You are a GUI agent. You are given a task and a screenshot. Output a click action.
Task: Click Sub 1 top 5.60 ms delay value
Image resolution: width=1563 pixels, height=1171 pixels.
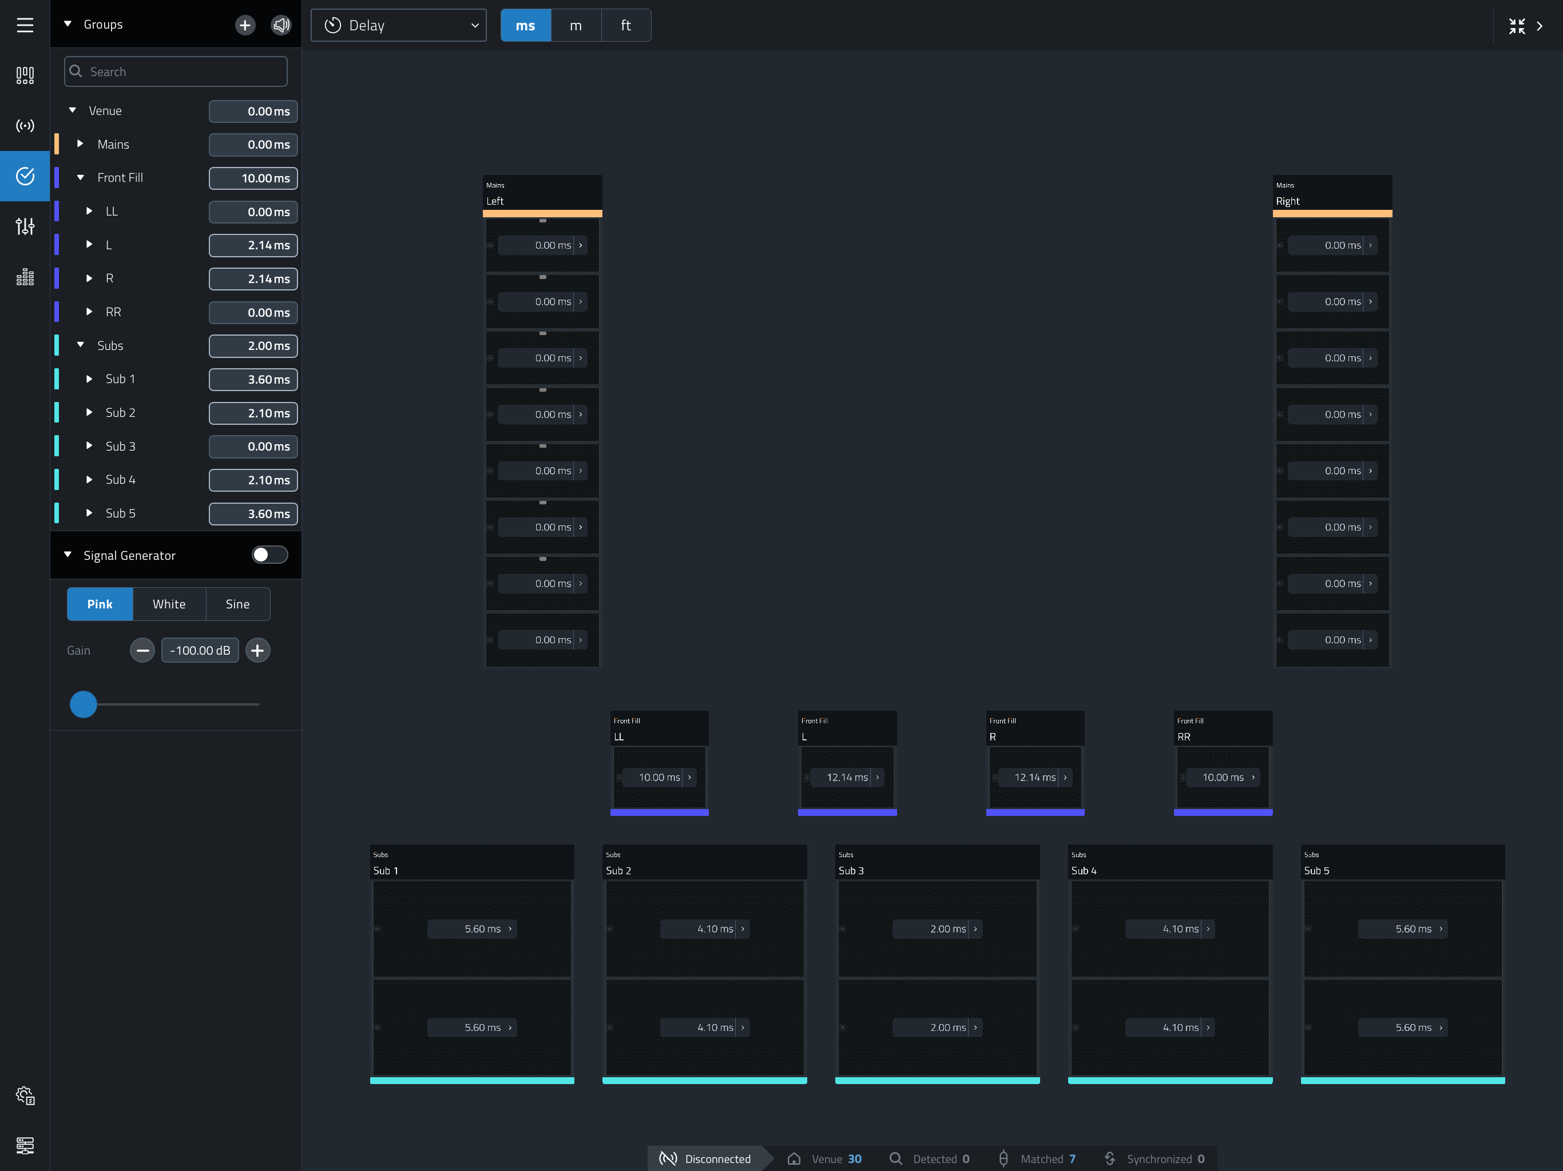point(483,929)
